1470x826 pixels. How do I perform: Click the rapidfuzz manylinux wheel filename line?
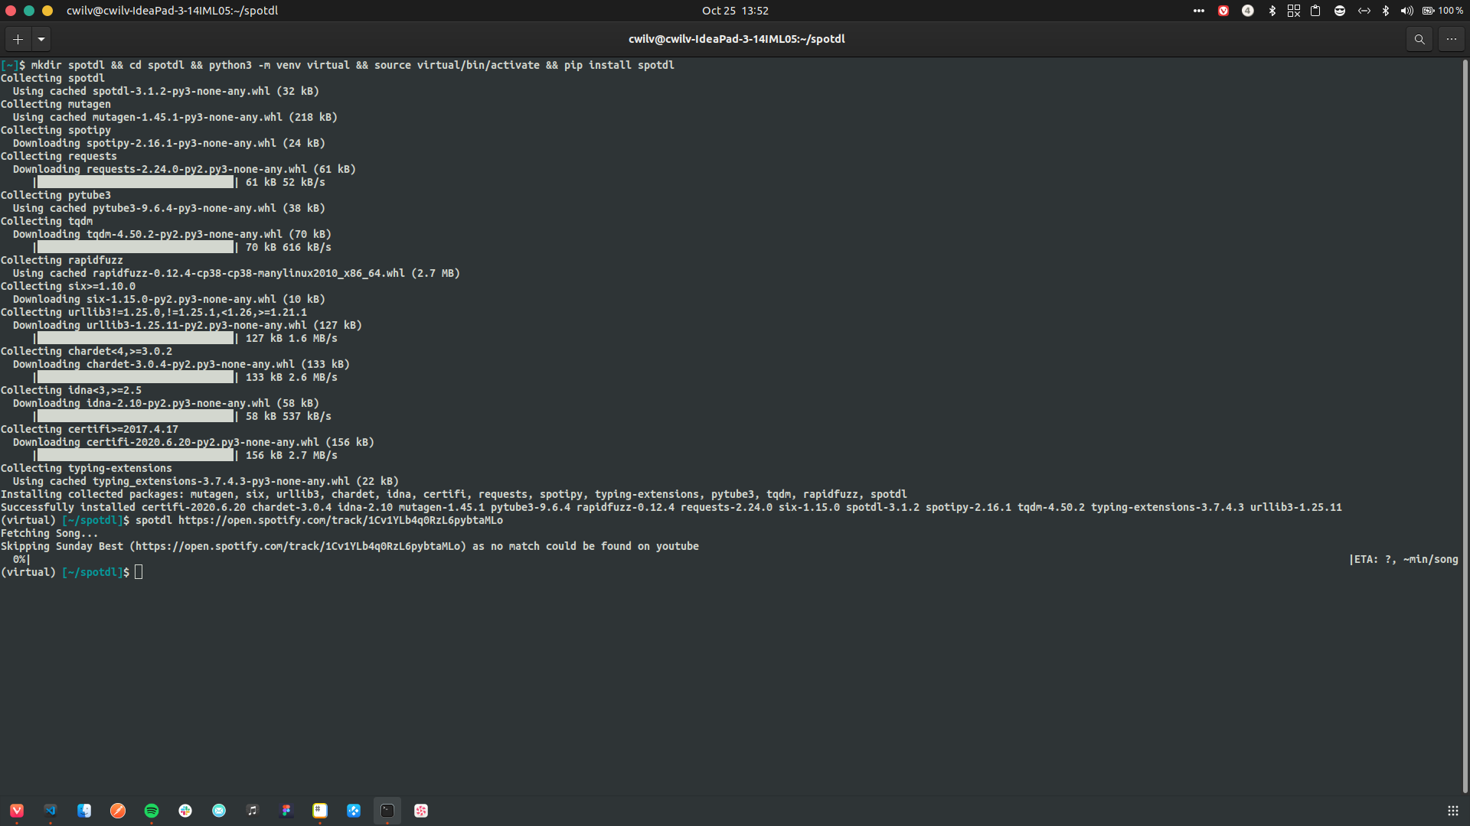tap(237, 273)
